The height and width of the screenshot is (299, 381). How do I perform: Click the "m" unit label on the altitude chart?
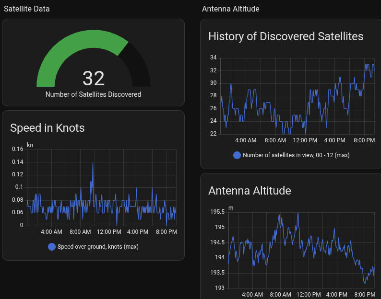tap(231, 207)
